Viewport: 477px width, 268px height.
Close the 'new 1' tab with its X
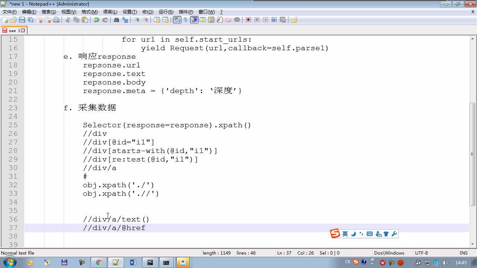pos(23,31)
